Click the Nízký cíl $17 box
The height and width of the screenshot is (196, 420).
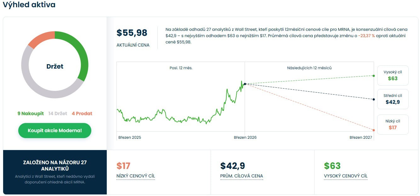point(393,125)
